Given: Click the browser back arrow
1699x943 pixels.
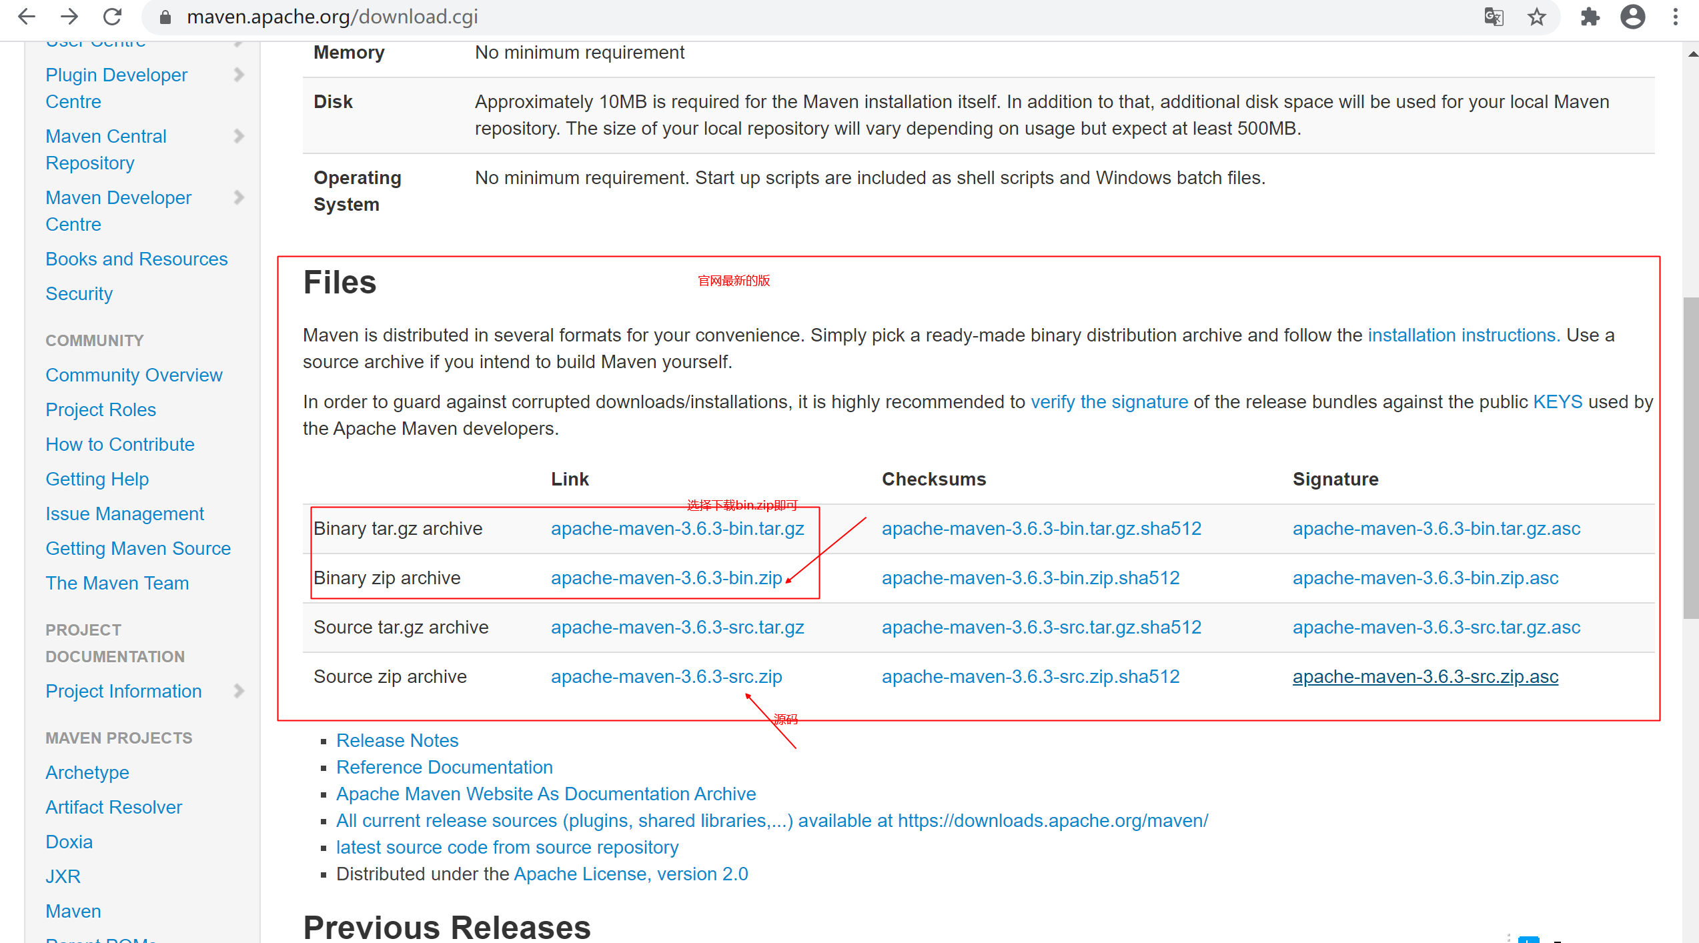Looking at the screenshot, I should click(27, 17).
